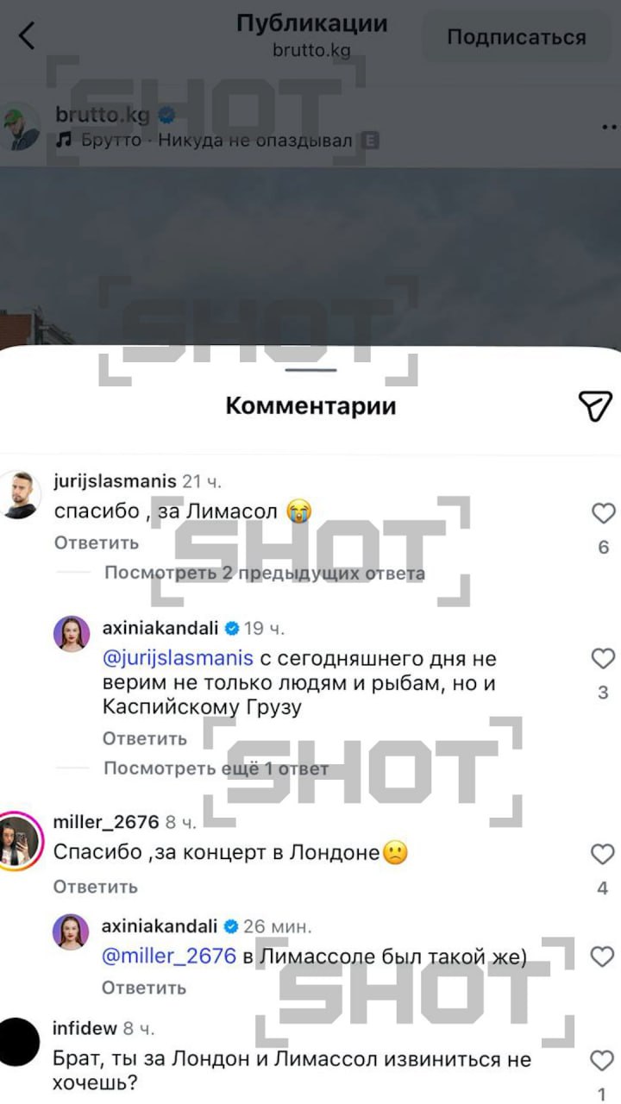Image resolution: width=621 pixels, height=1104 pixels.
Task: Go back using the top-left arrow
Action: point(27,35)
